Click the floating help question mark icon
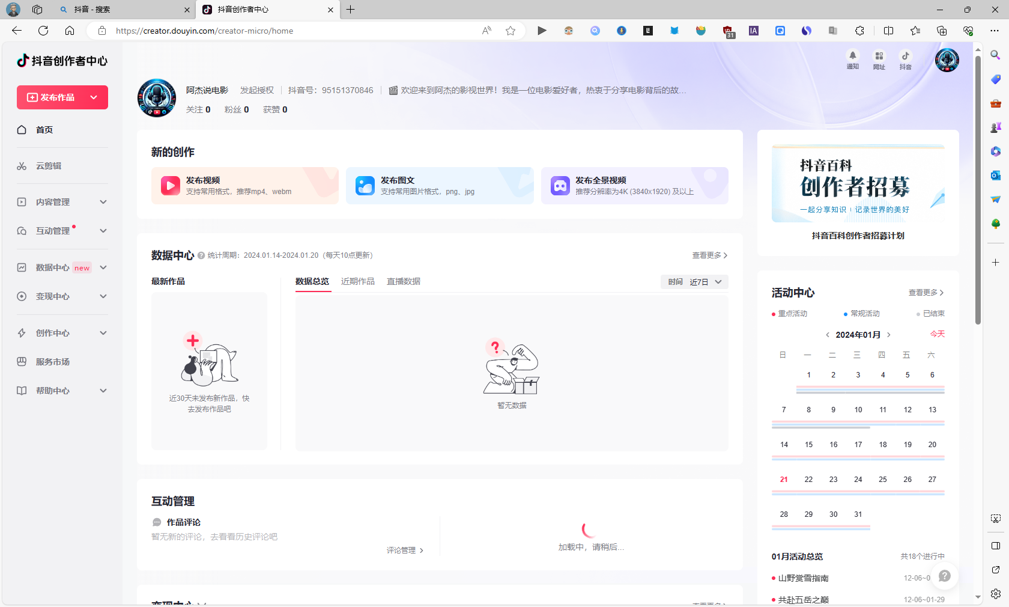Screen dimensions: 1009x607 944,576
